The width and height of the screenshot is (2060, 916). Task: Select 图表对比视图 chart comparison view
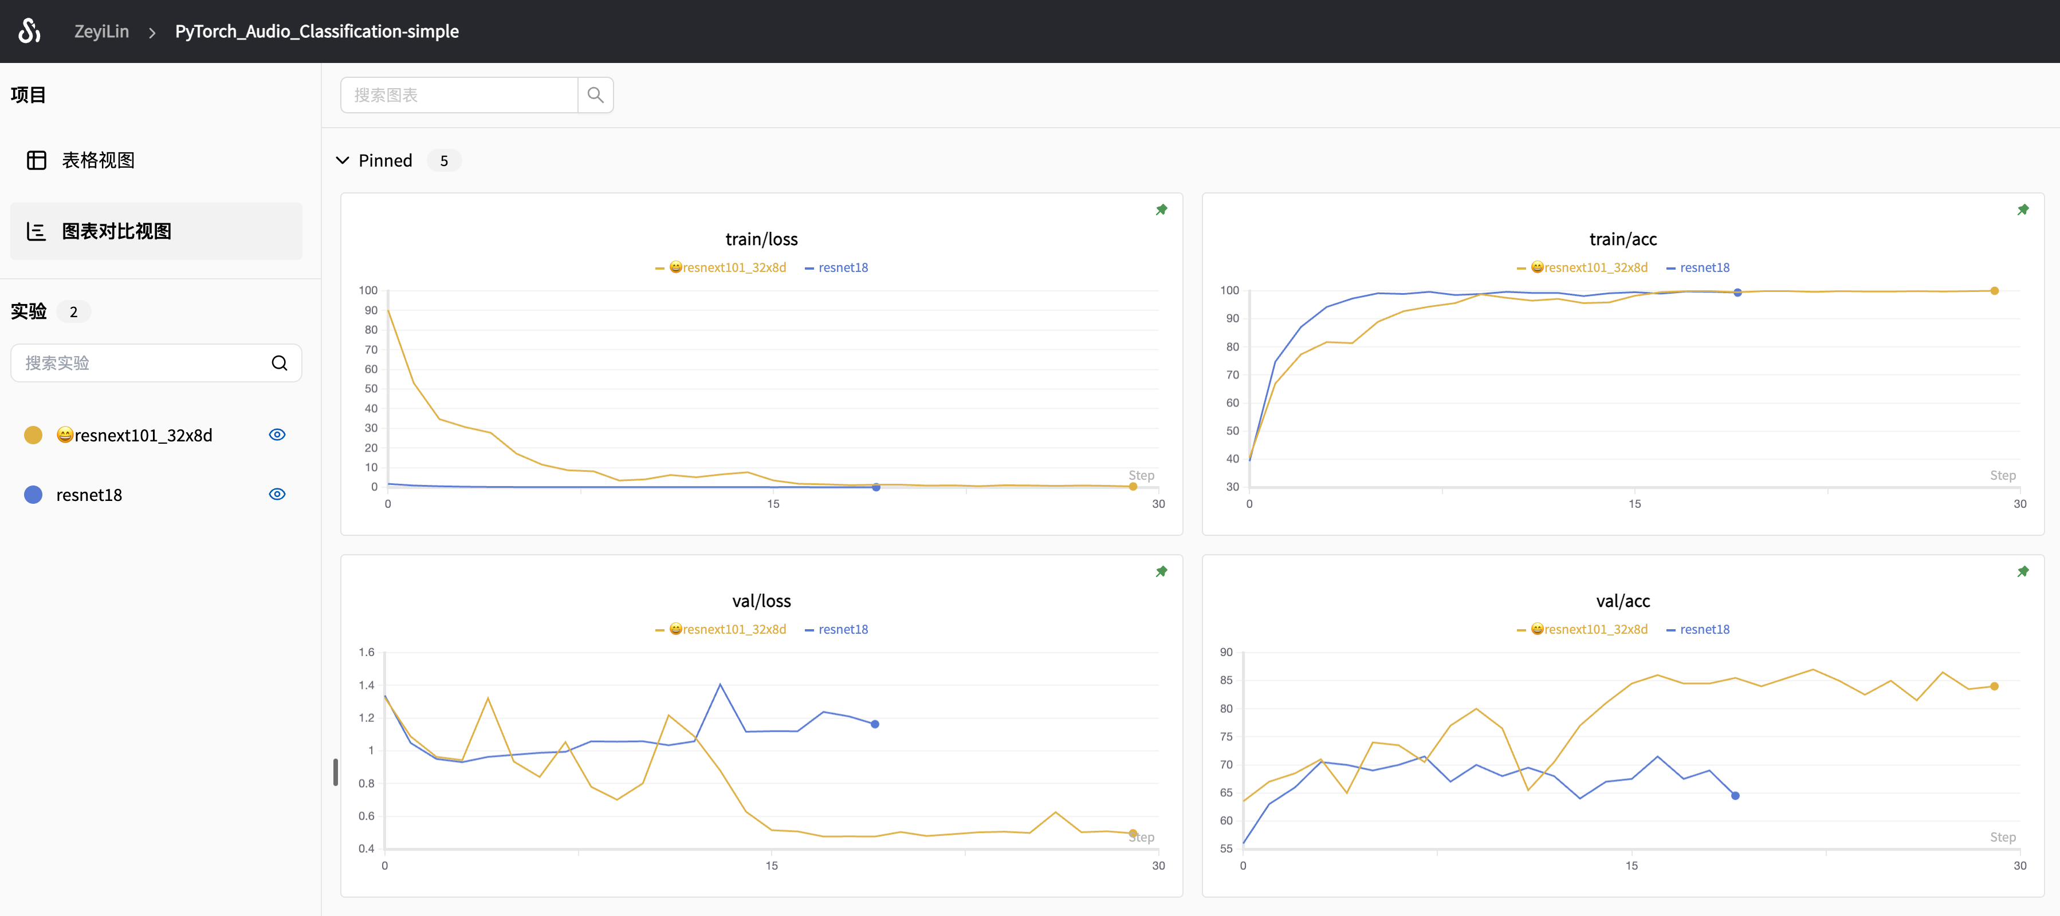tap(156, 231)
